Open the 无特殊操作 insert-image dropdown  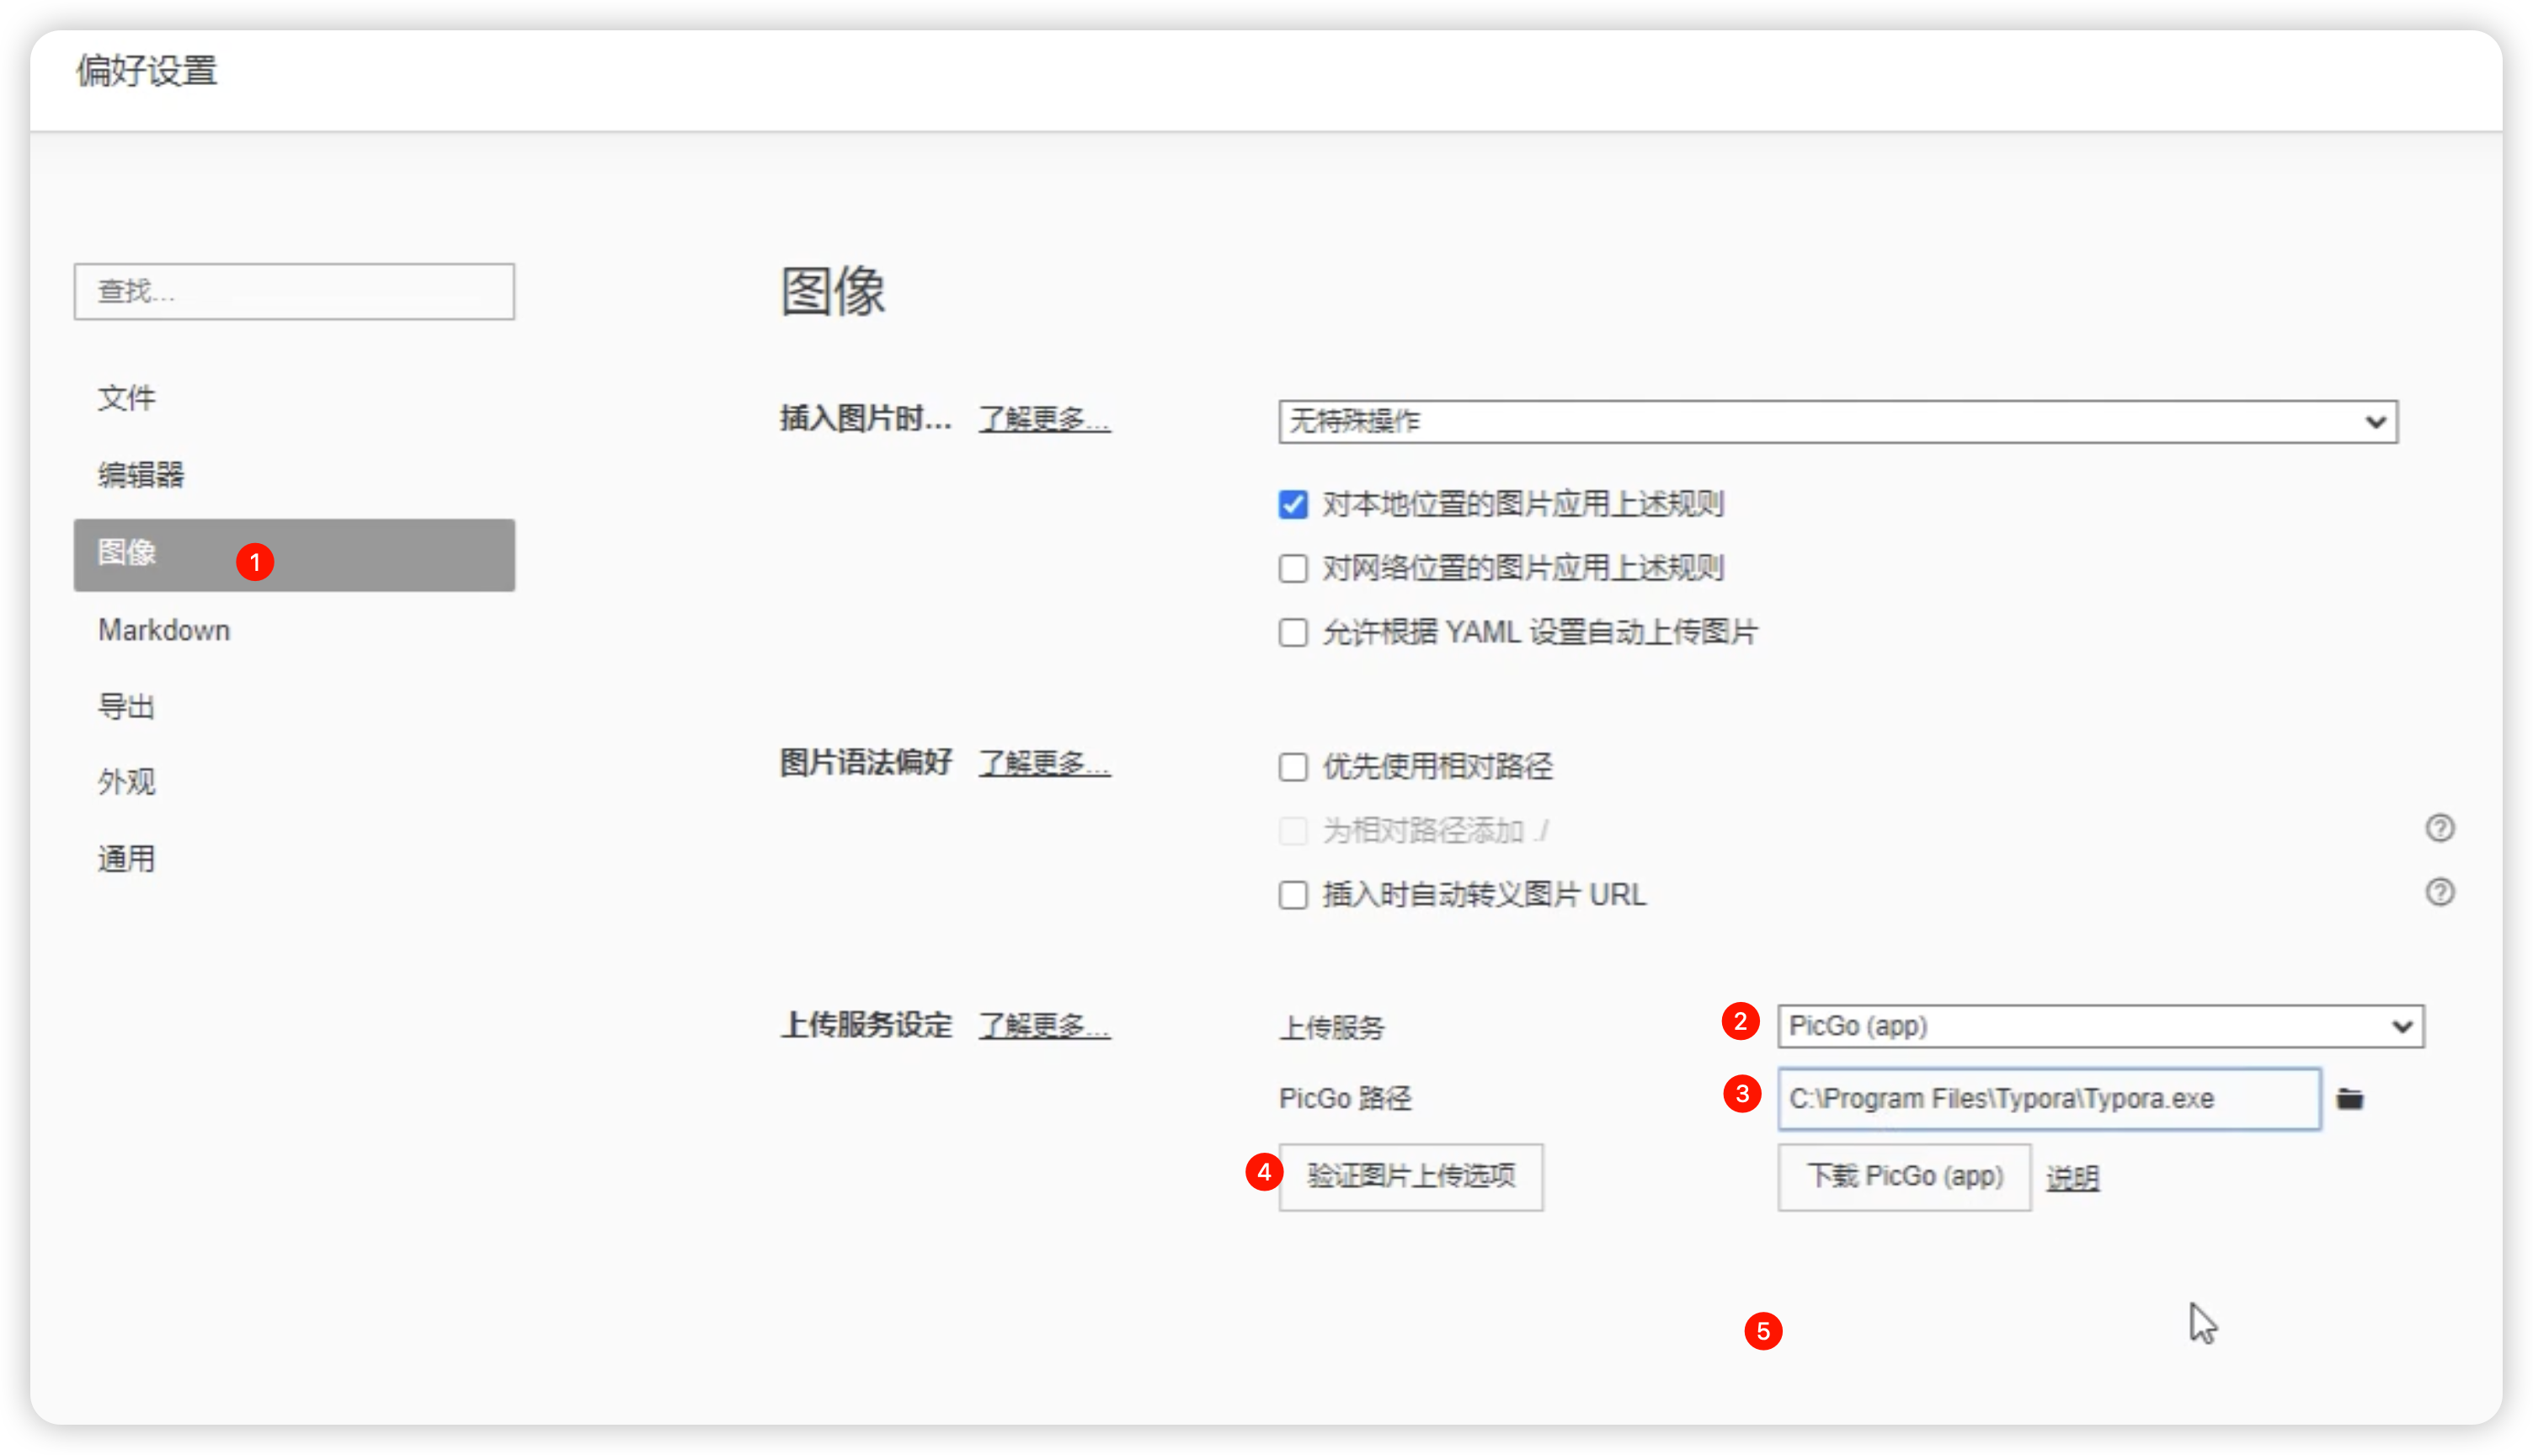click(x=1837, y=422)
